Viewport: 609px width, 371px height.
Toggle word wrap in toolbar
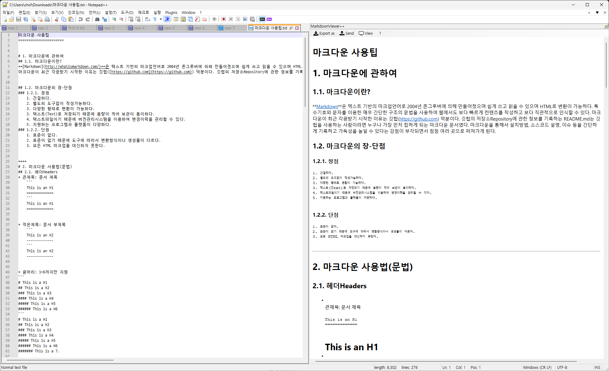click(x=148, y=19)
